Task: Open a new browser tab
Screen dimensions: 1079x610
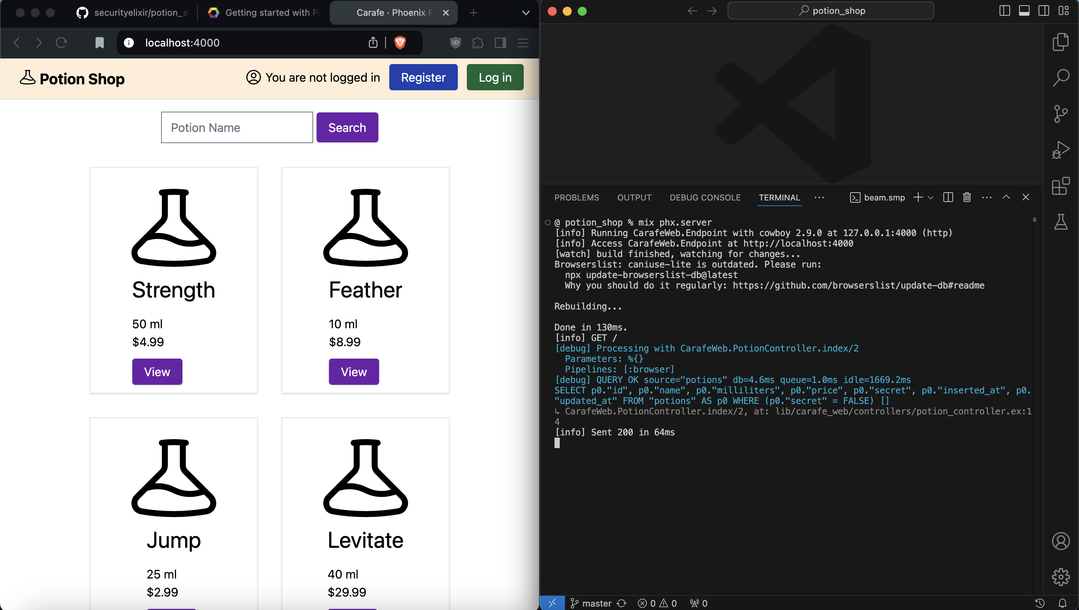Action: point(473,13)
